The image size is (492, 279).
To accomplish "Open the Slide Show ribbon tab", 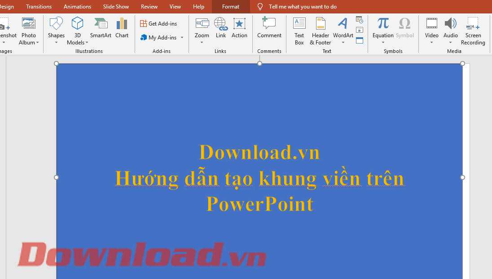I will (115, 6).
